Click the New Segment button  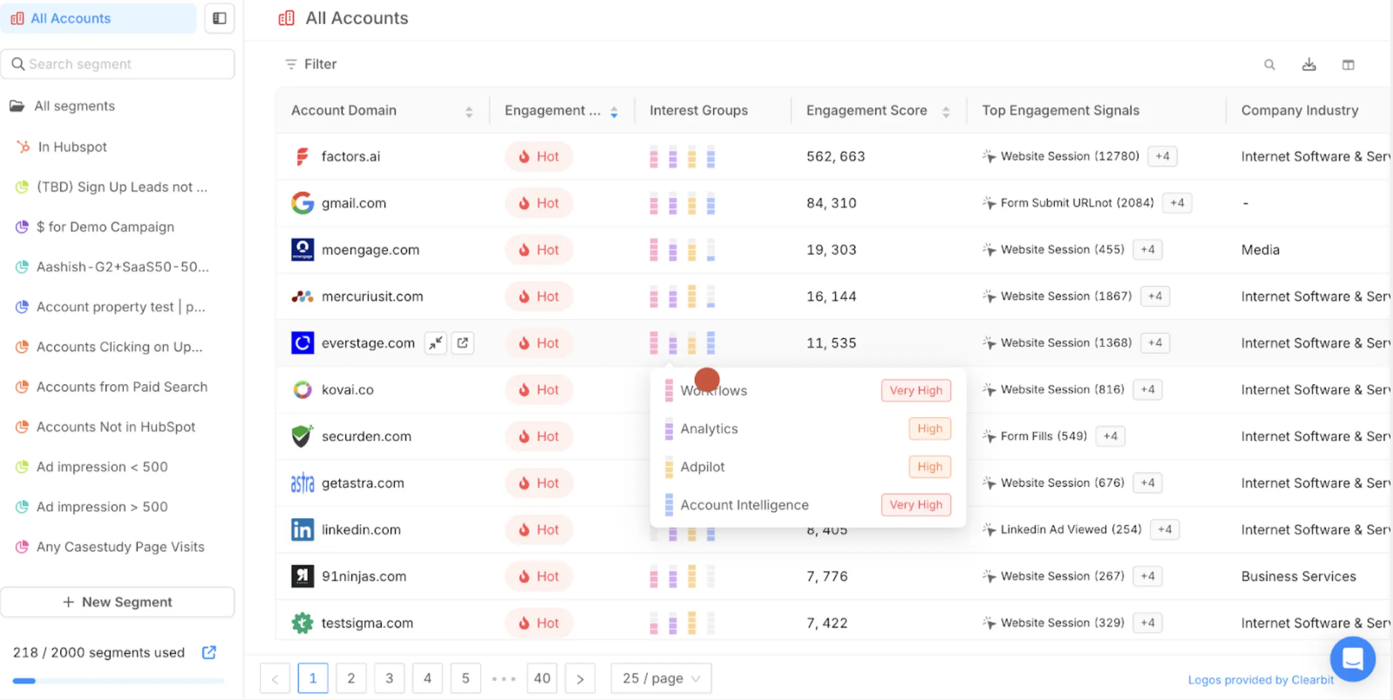click(x=117, y=601)
